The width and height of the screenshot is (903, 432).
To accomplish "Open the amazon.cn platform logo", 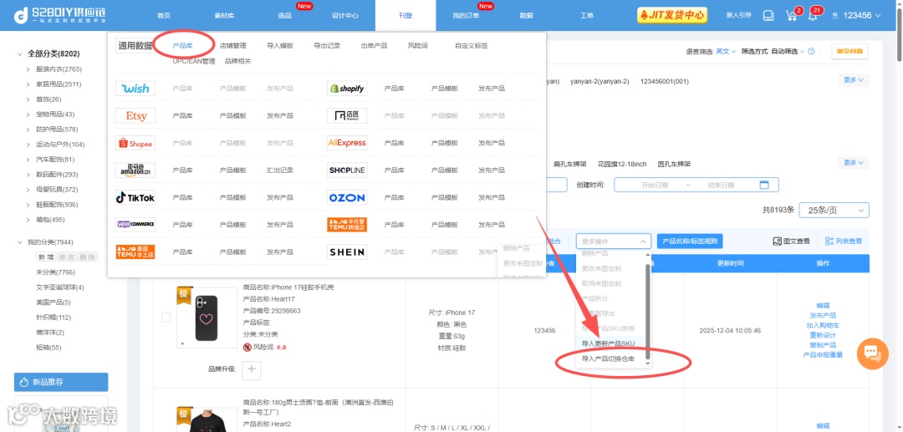I will (135, 170).
